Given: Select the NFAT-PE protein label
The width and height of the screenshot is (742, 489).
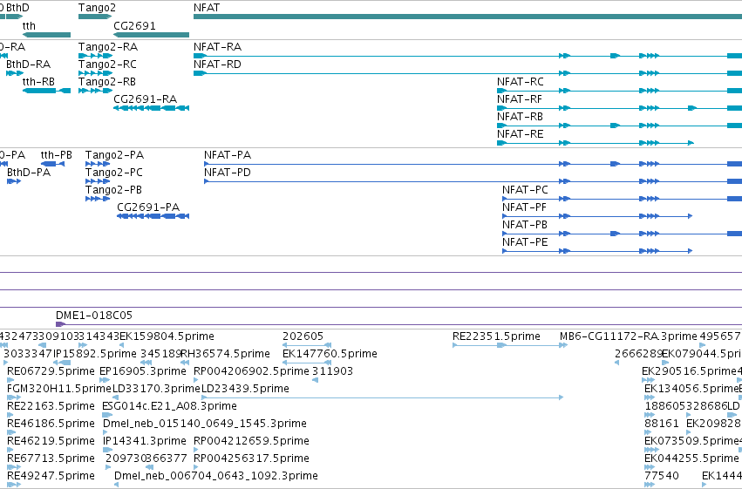Looking at the screenshot, I should pos(525,242).
